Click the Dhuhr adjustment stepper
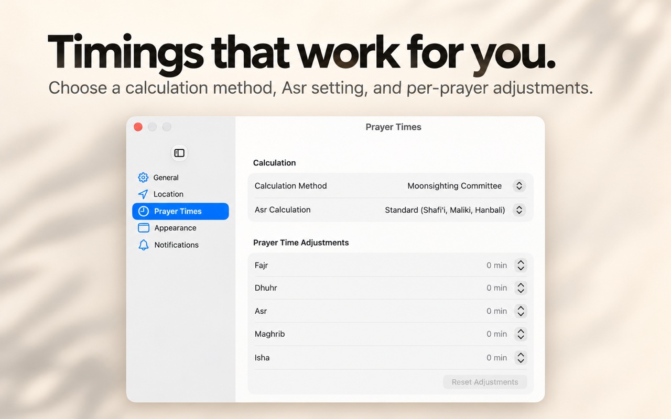This screenshot has width=671, height=419. coord(521,288)
